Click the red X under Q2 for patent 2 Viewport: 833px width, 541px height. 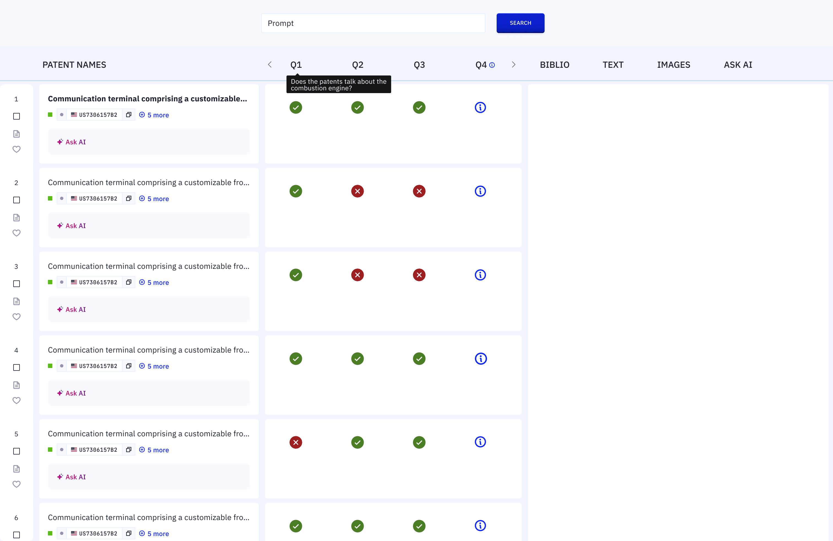[x=357, y=191]
